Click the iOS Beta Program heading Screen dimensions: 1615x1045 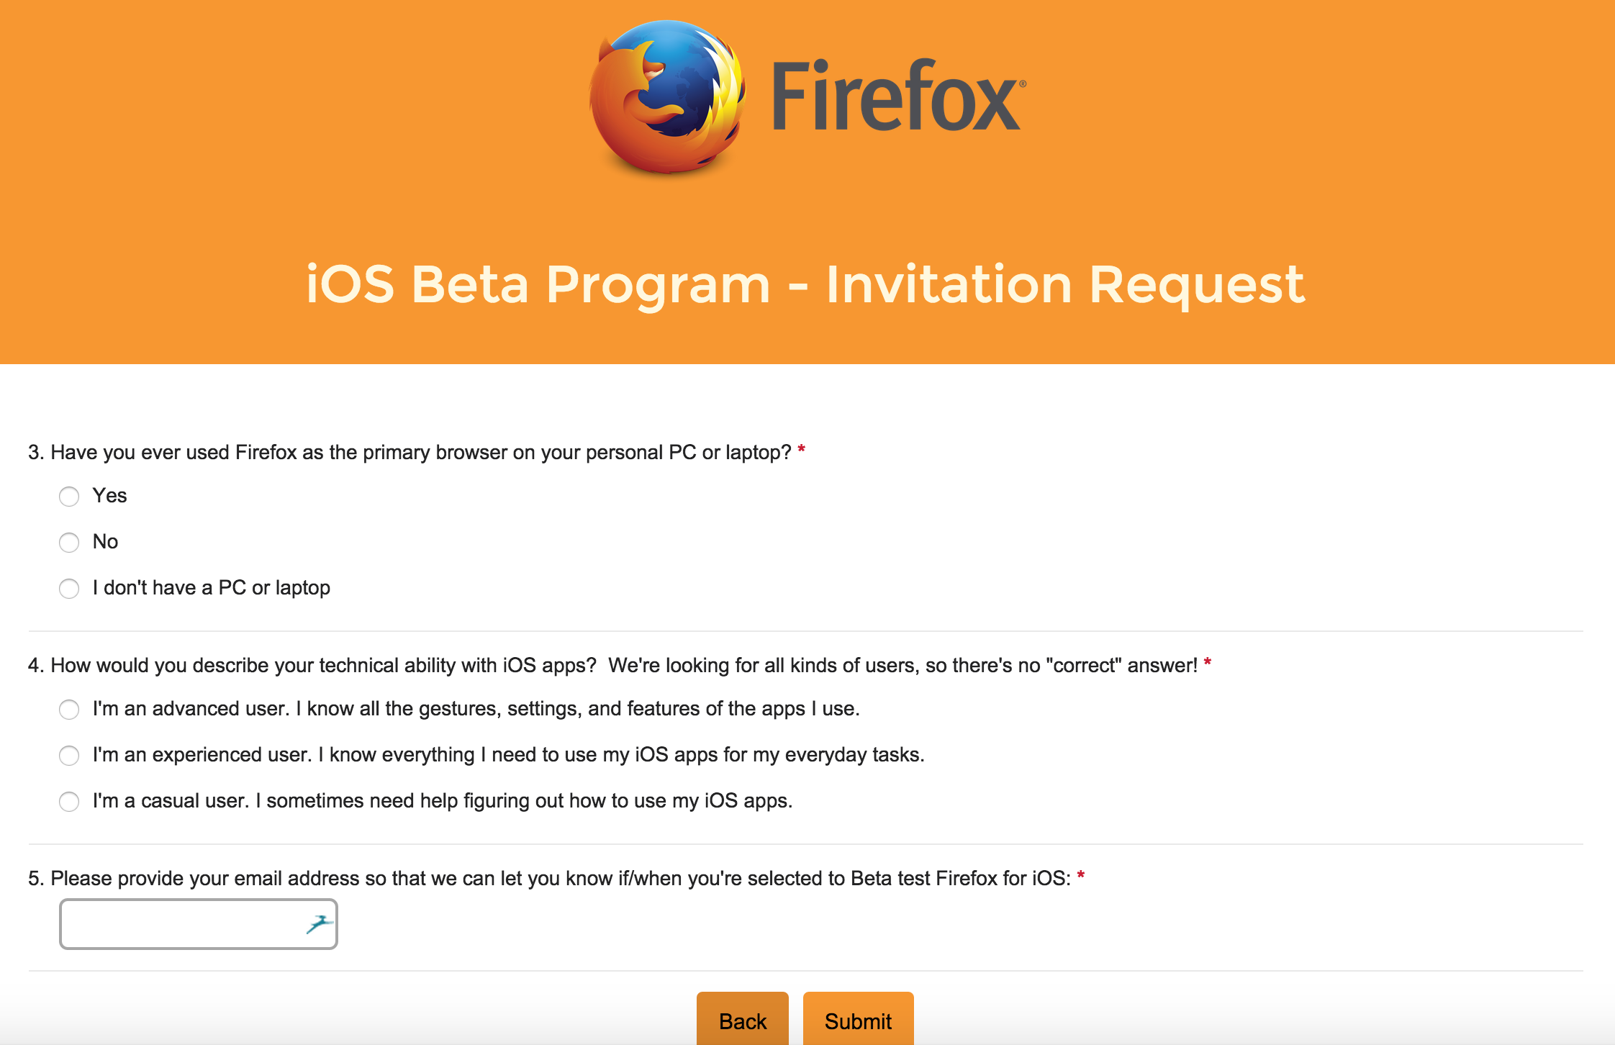click(805, 285)
